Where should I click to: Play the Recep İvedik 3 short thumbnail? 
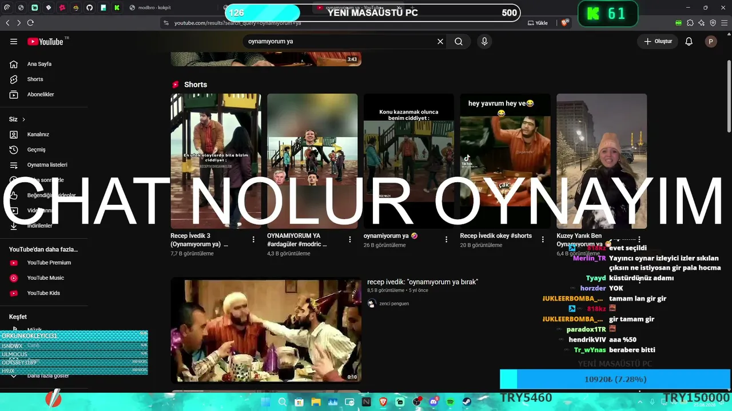pos(216,161)
